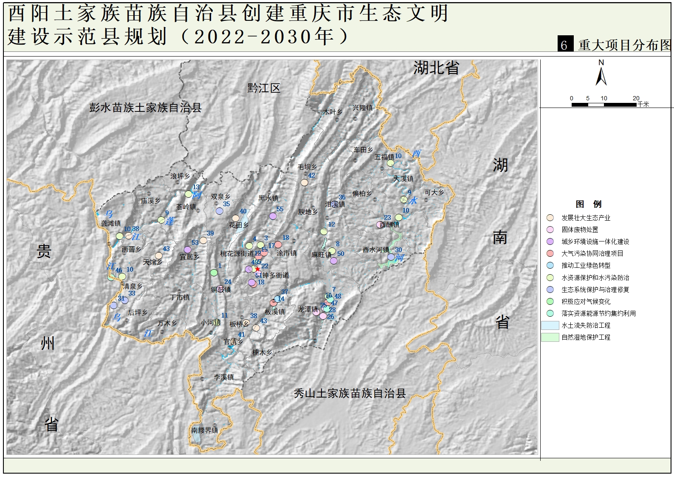Click the 木叶乡 label
The height and width of the screenshot is (477, 674).
tap(333, 112)
